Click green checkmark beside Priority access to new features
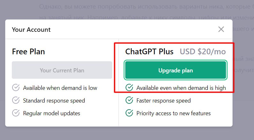254x140 pixels. (x=129, y=113)
